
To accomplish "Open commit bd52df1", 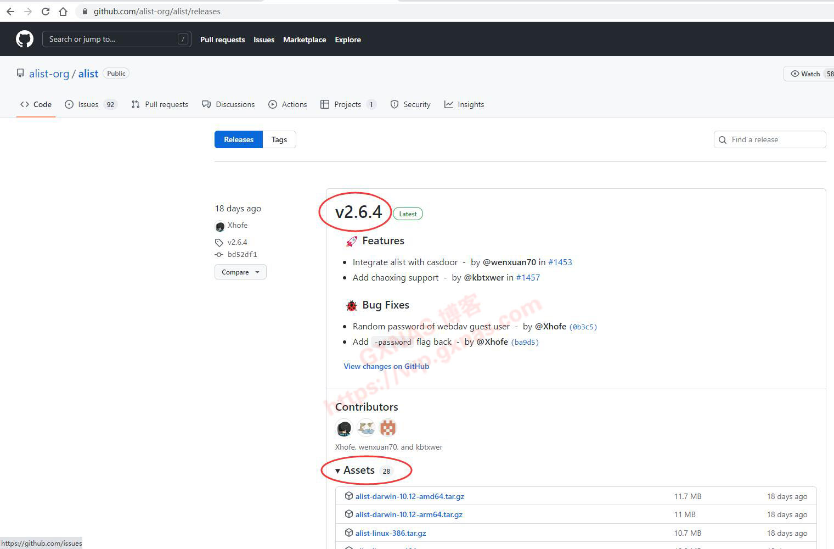I will (242, 255).
